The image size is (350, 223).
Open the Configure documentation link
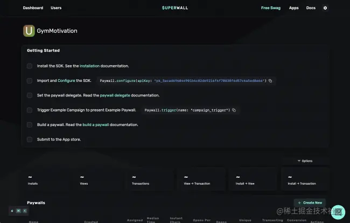click(x=66, y=81)
